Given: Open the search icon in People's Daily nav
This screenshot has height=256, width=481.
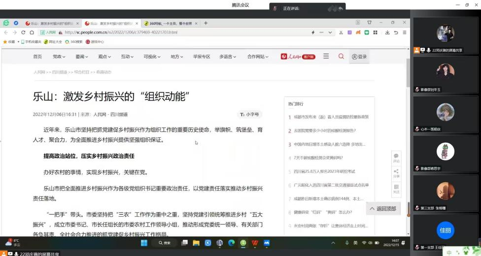Looking at the screenshot, I should tap(341, 57).
